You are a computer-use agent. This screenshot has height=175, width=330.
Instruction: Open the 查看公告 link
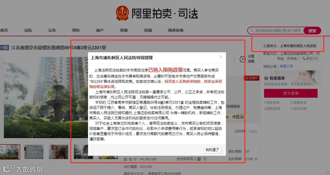pos(286,66)
